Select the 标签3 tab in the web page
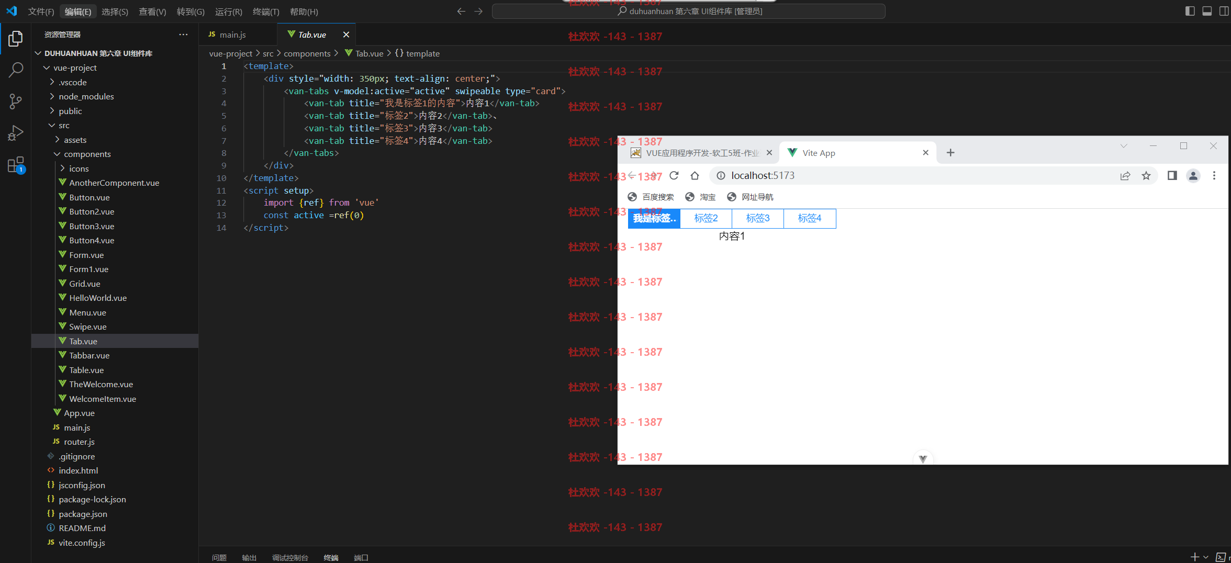The width and height of the screenshot is (1231, 563). pyautogui.click(x=758, y=218)
